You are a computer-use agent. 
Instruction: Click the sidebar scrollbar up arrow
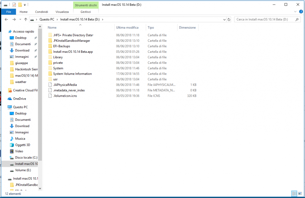pos(40,27)
